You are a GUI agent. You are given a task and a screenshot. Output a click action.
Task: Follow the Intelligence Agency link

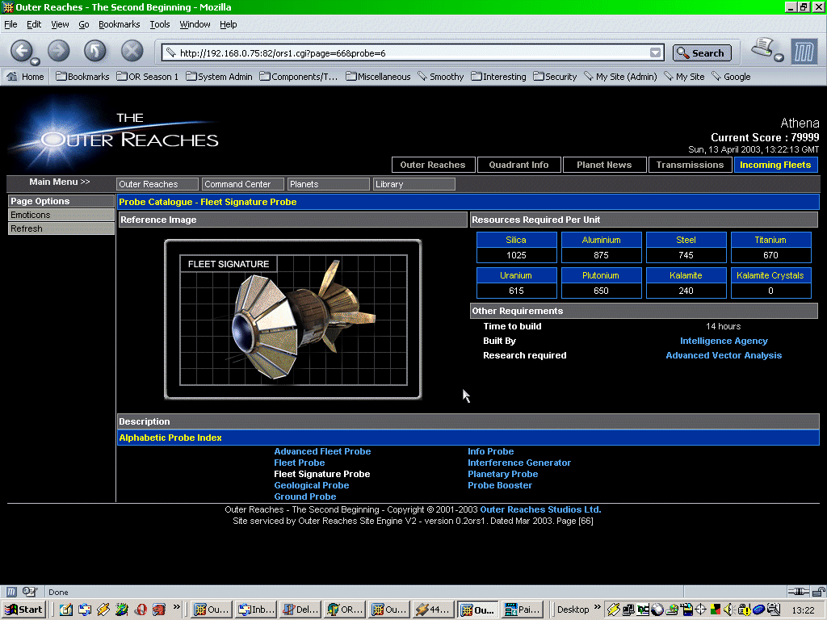point(724,341)
